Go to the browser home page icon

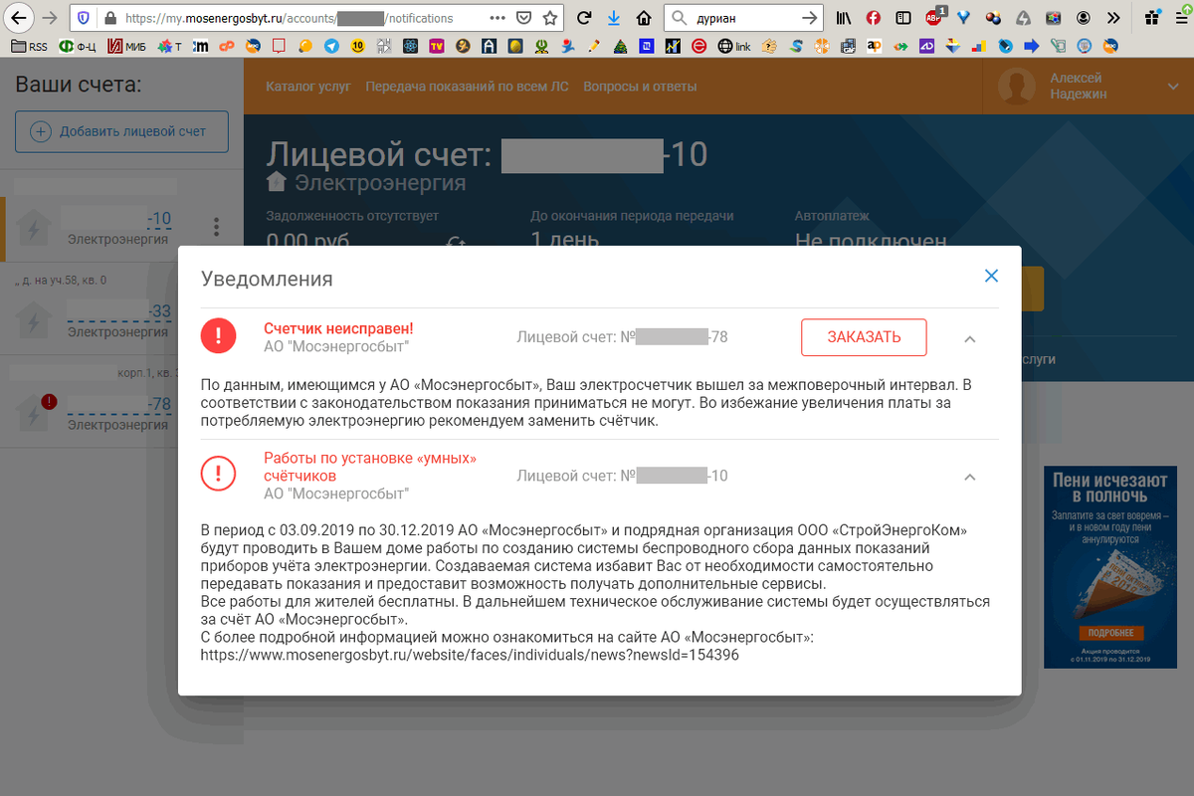(644, 18)
